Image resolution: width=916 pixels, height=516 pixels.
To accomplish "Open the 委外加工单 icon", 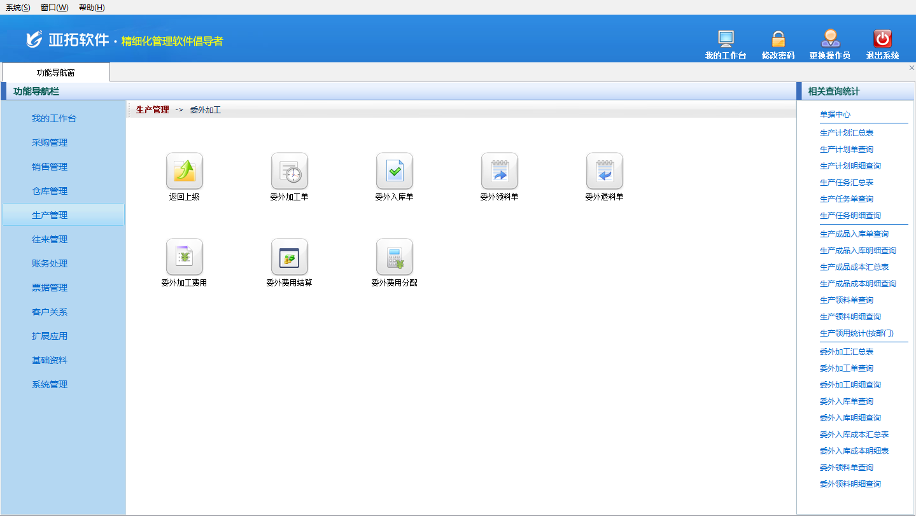I will pos(289,171).
